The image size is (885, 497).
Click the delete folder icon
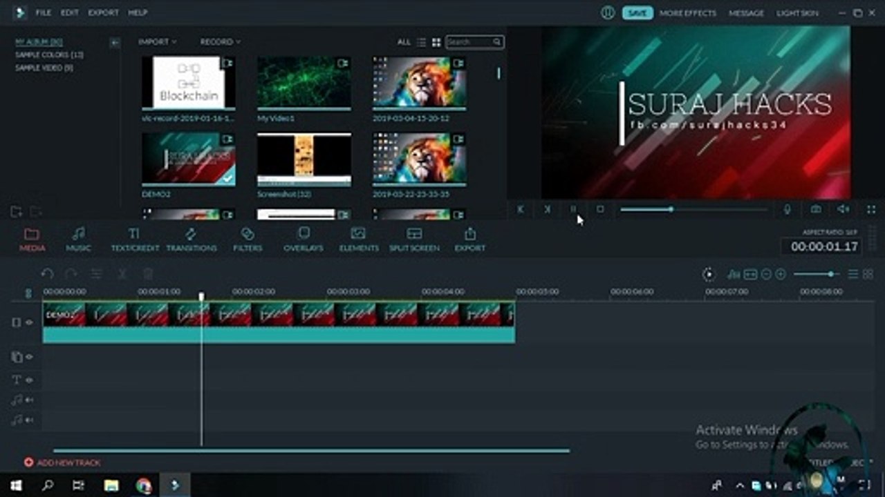pyautogui.click(x=36, y=211)
